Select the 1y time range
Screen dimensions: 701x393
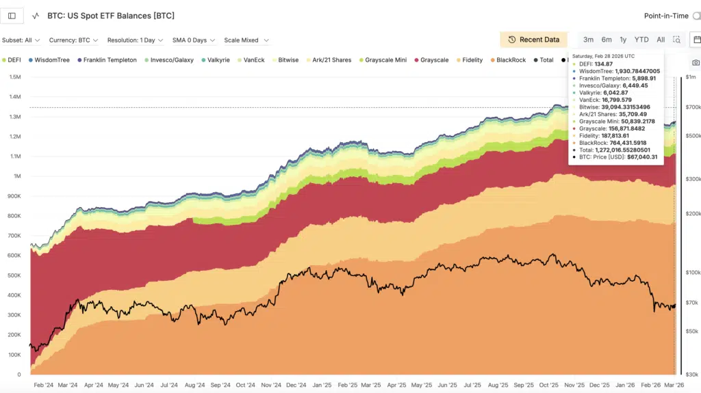click(623, 40)
